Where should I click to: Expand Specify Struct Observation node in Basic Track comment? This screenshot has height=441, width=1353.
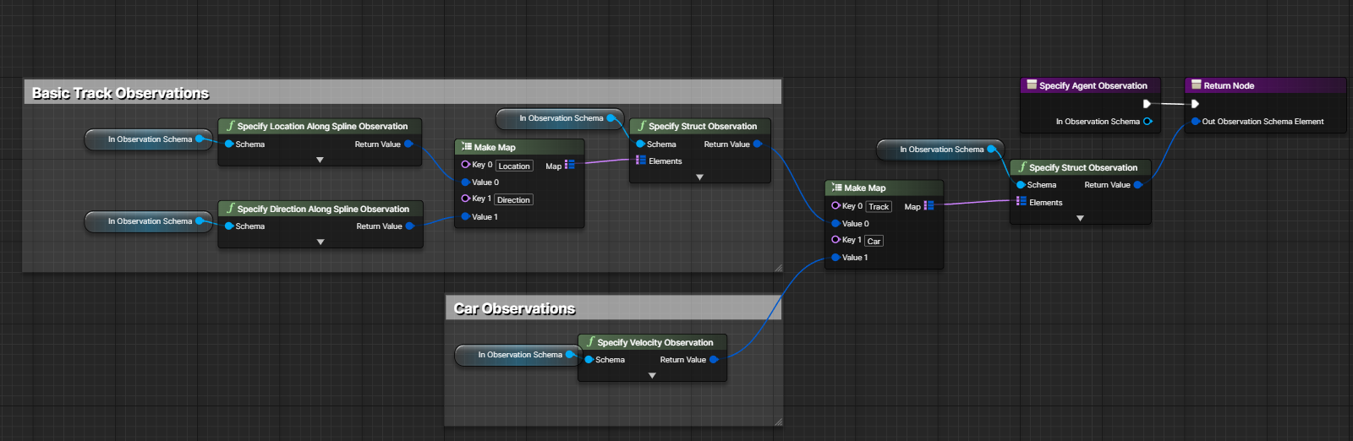(699, 177)
